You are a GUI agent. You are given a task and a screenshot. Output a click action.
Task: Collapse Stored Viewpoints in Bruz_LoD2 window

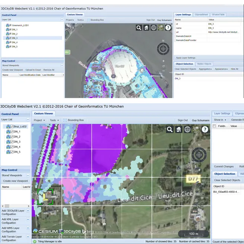(28, 175)
